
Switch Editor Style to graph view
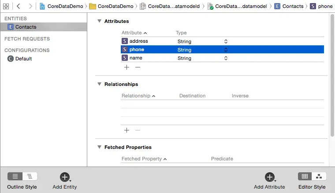coord(319,176)
